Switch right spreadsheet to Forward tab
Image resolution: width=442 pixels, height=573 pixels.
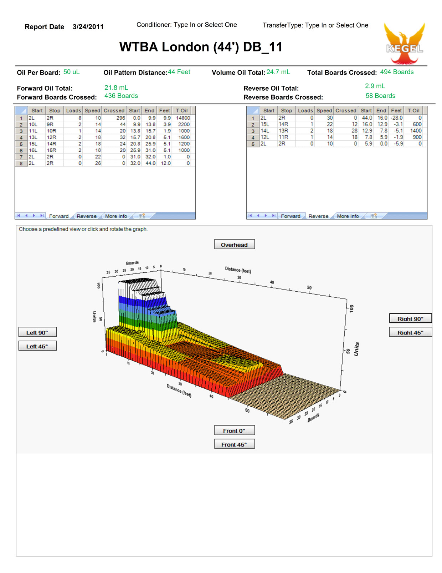pos(290,216)
